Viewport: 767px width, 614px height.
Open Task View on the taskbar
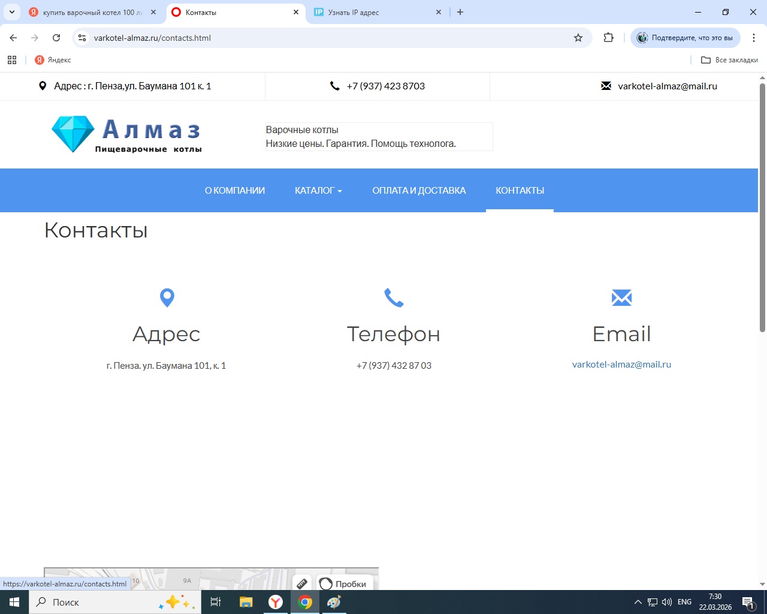coord(216,602)
